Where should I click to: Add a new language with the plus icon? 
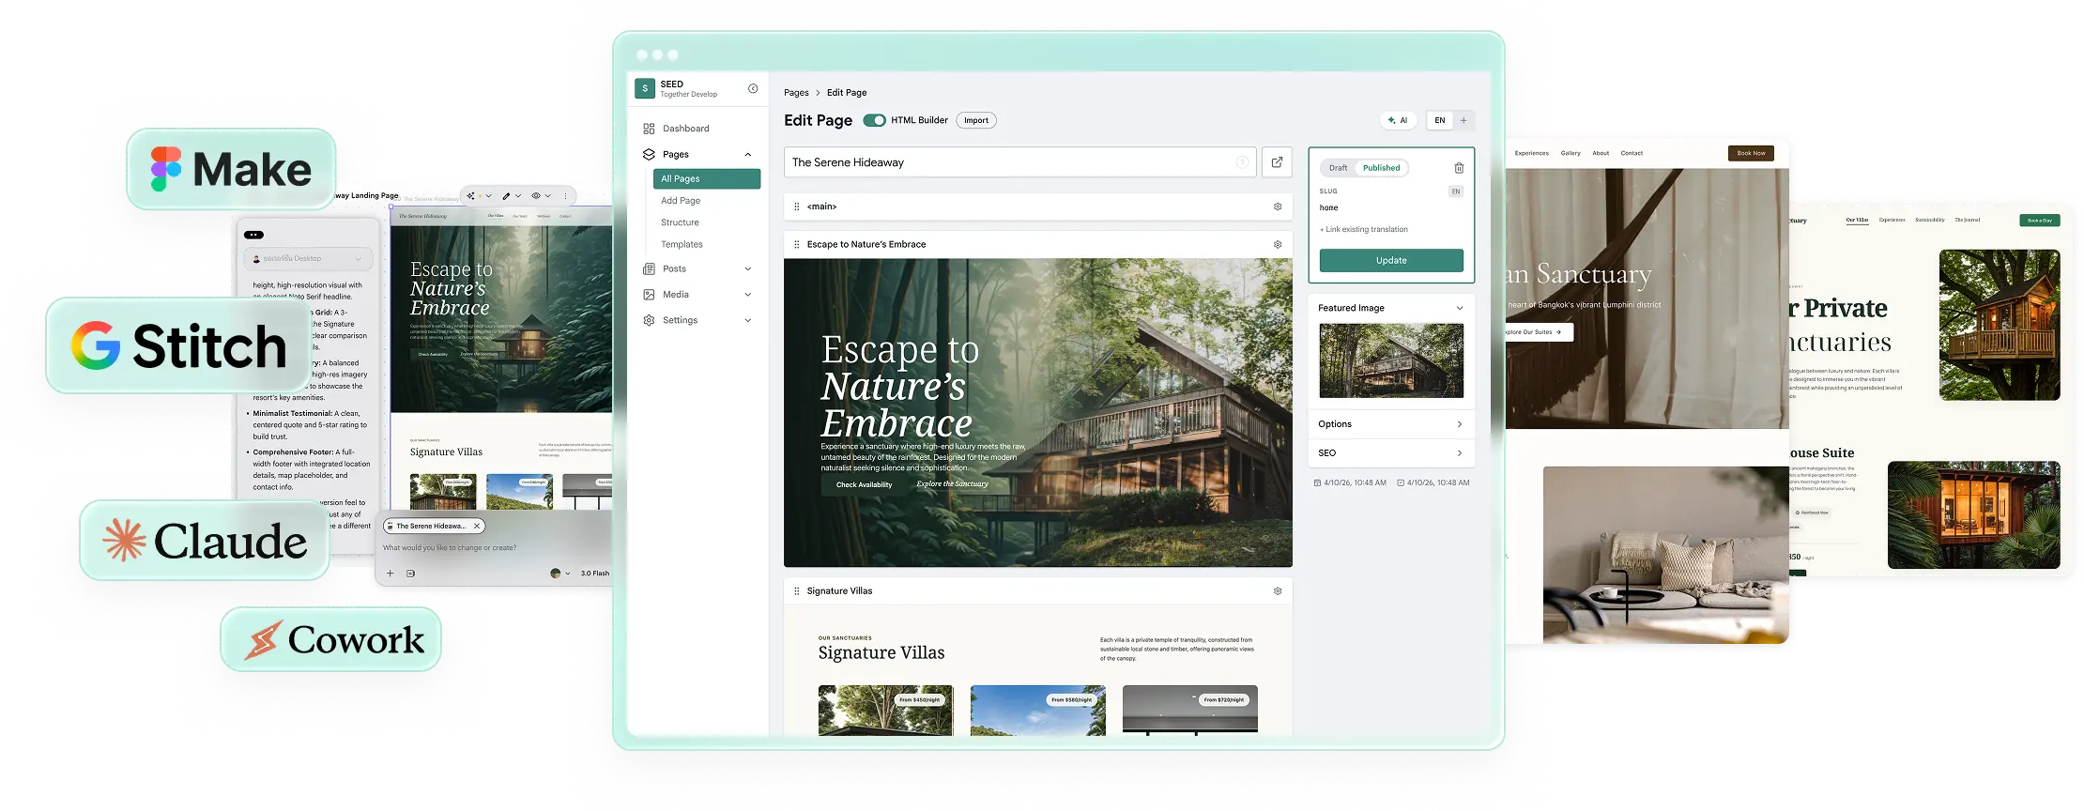[x=1463, y=120]
